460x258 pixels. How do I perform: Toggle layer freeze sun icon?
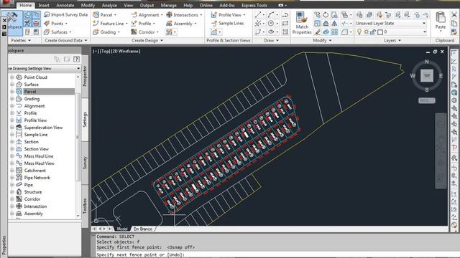(x=366, y=32)
